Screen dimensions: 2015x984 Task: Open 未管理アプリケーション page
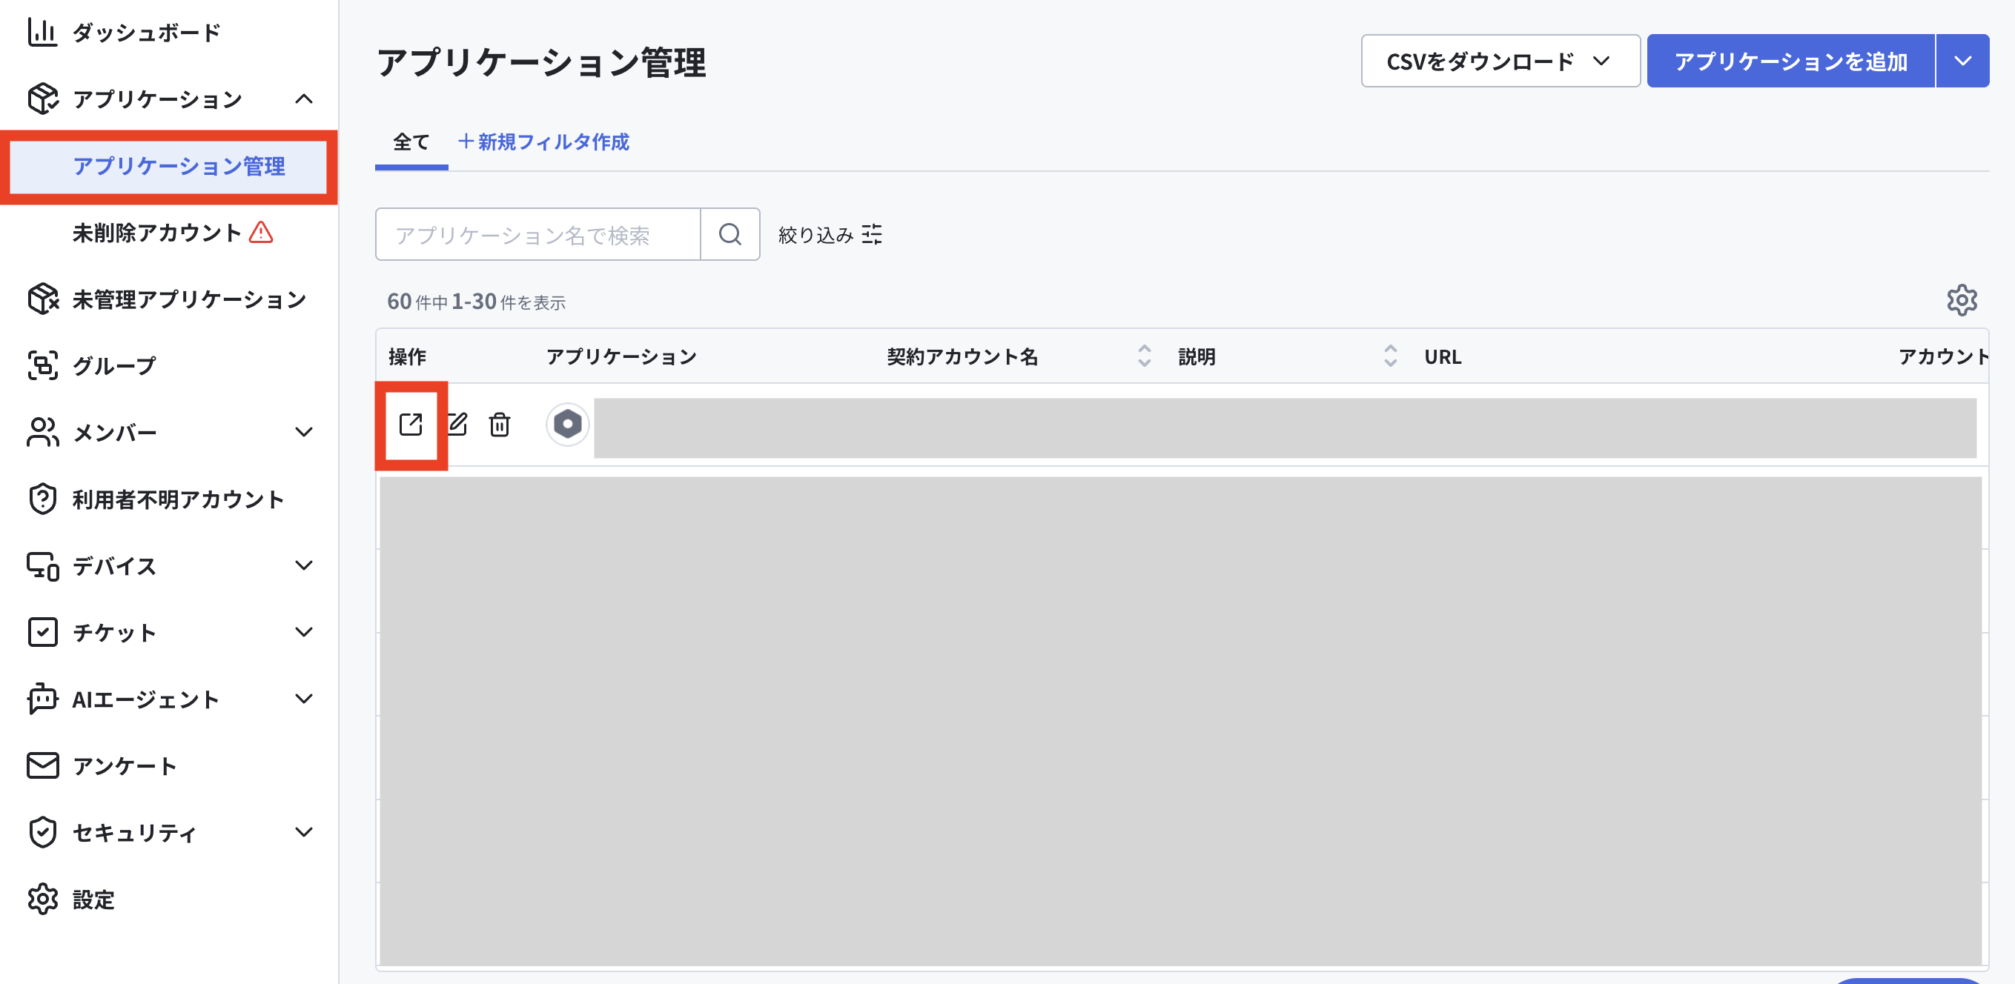click(188, 299)
